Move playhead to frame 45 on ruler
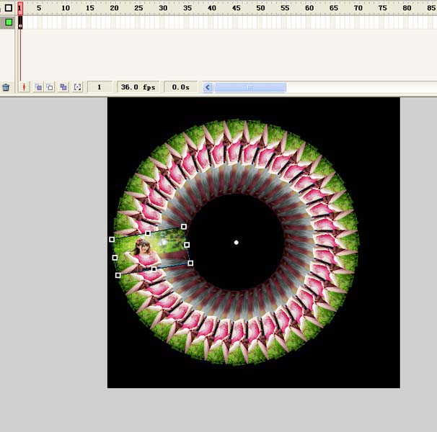This screenshot has width=437, height=432. coord(236,8)
